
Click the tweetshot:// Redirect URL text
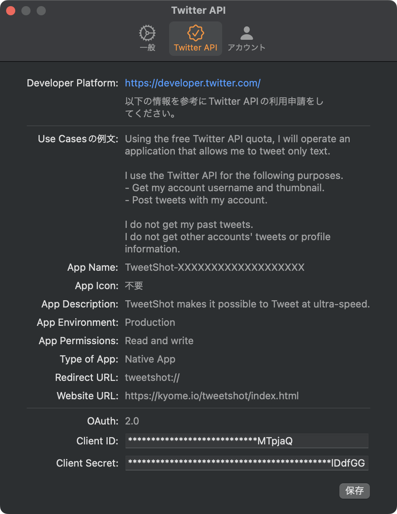coord(152,377)
